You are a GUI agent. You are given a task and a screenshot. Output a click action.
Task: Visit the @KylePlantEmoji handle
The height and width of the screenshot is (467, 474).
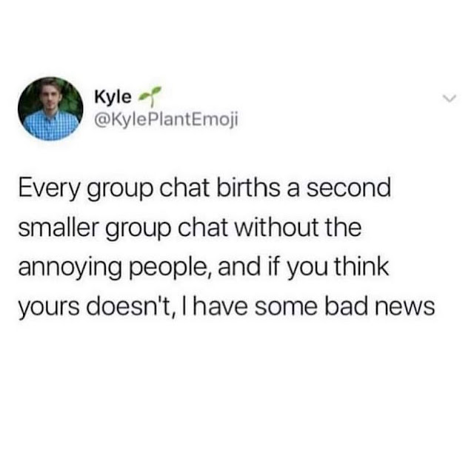click(166, 121)
